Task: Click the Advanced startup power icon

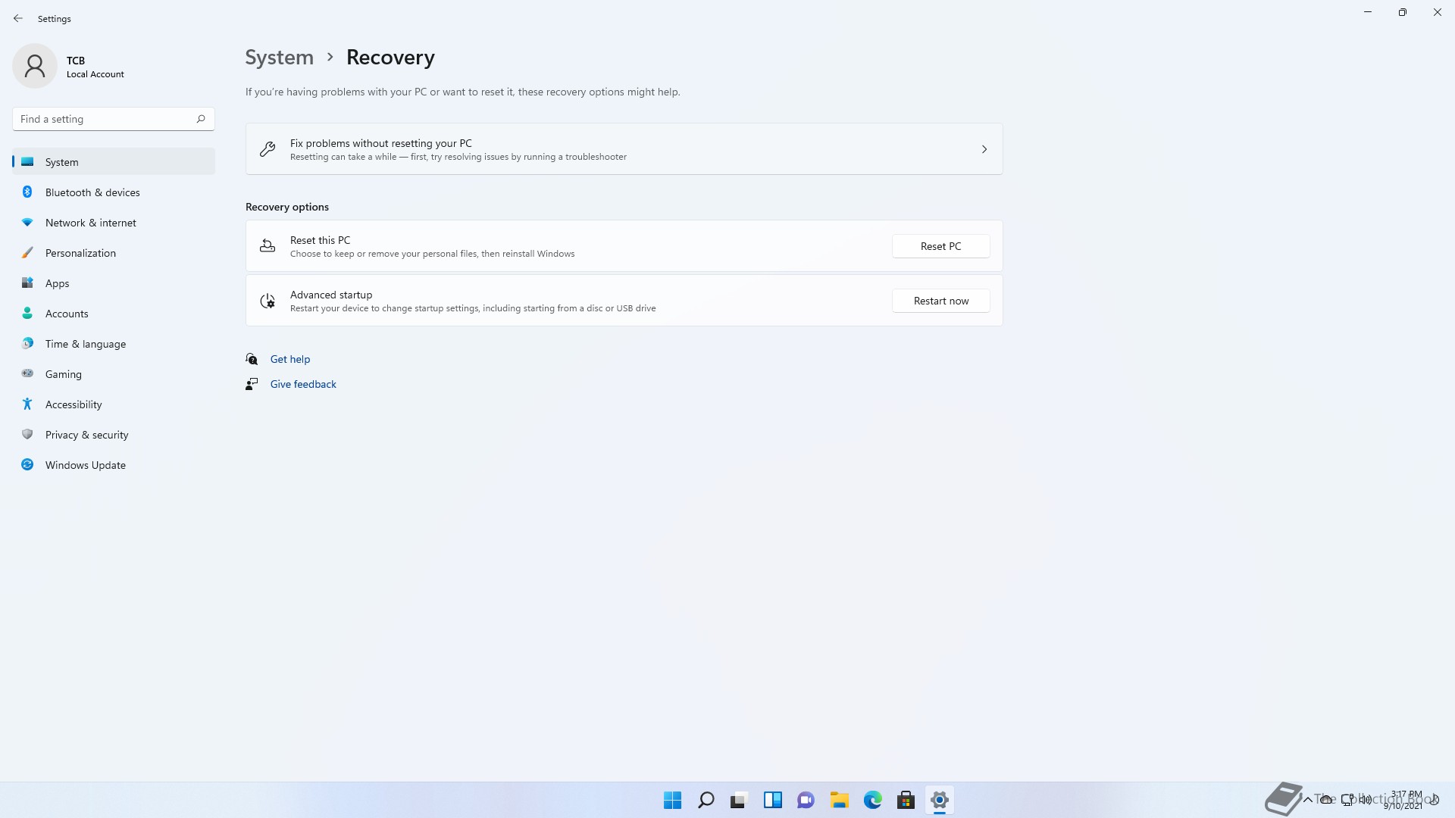Action: click(x=268, y=301)
